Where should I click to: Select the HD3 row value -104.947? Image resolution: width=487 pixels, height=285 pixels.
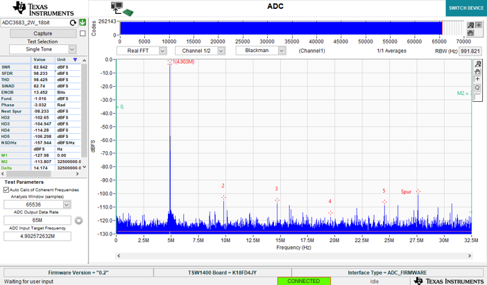[43, 124]
